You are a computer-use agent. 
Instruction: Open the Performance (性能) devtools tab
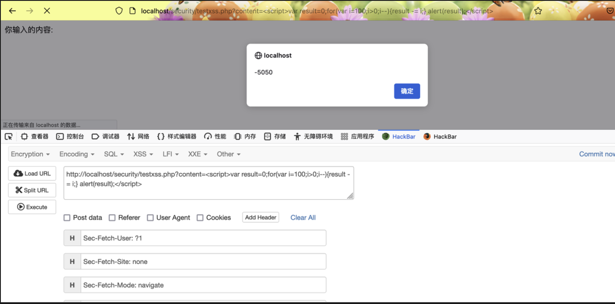[x=215, y=136]
